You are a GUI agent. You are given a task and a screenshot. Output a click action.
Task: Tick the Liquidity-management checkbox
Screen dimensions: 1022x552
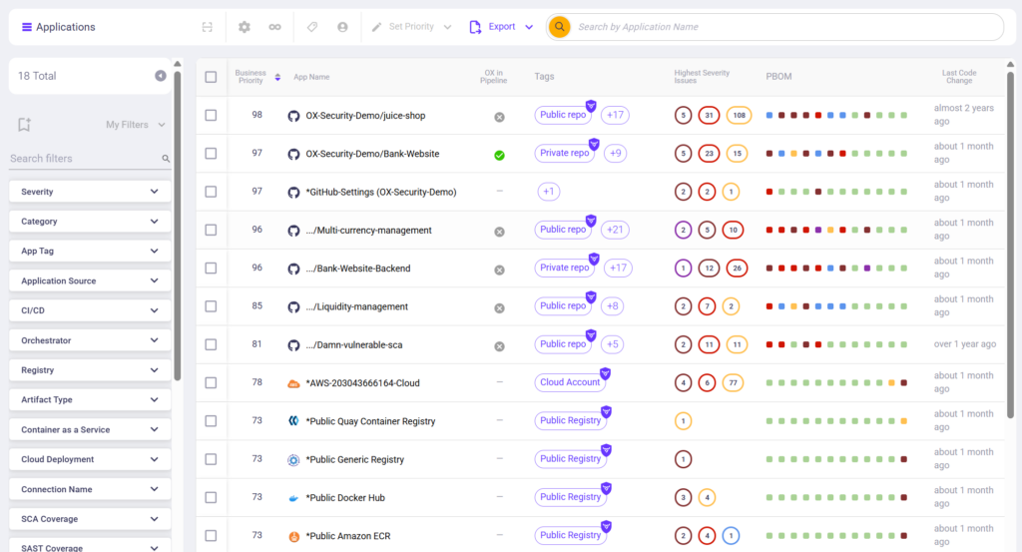coord(211,306)
